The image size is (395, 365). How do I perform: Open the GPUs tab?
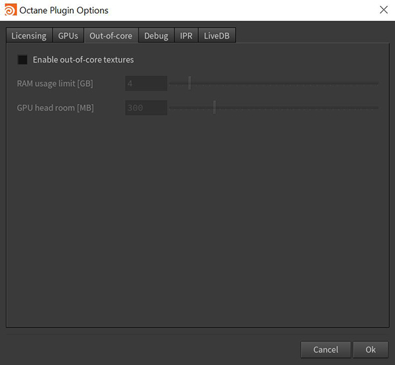click(x=68, y=36)
